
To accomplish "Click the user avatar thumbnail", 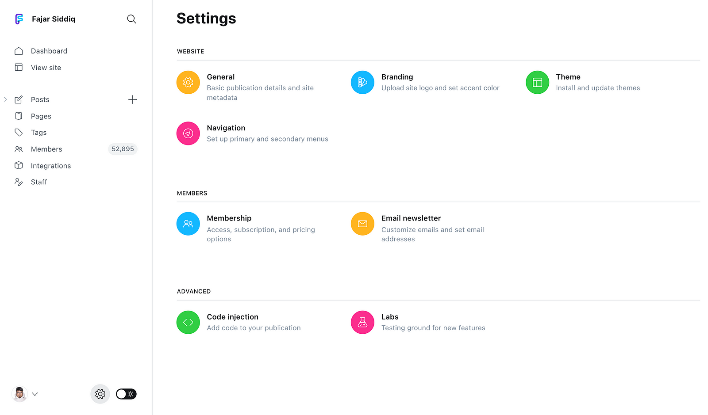I will click(x=19, y=394).
